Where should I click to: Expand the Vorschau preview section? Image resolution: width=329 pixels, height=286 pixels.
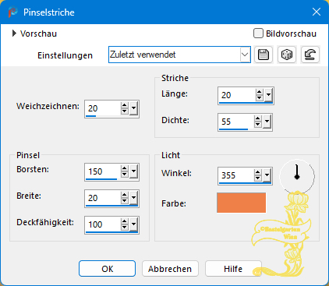[x=14, y=34]
